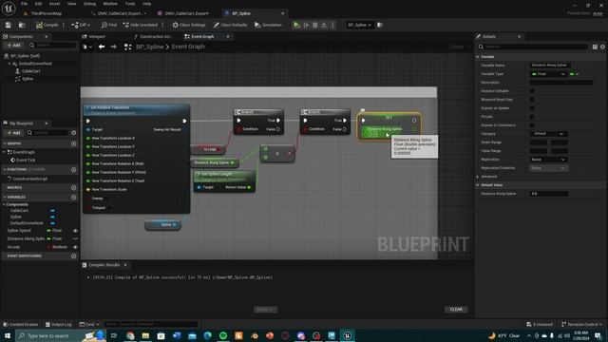608x342 pixels.
Task: Open the Diff dropdown
Action: click(x=81, y=25)
